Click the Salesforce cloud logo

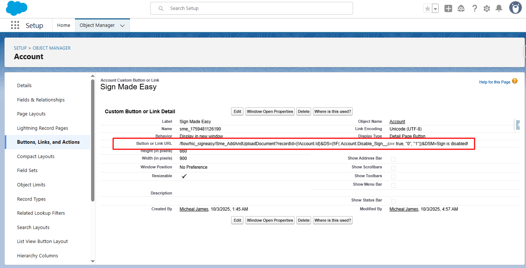coord(17,8)
